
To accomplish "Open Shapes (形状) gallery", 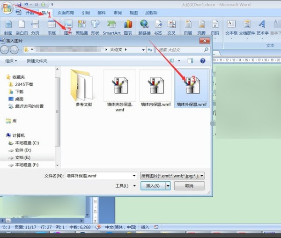I will tap(95, 28).
